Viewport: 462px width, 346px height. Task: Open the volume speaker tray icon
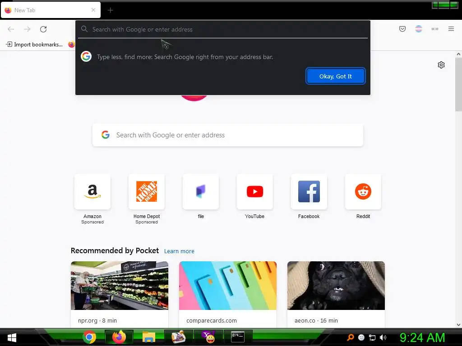pos(383,337)
